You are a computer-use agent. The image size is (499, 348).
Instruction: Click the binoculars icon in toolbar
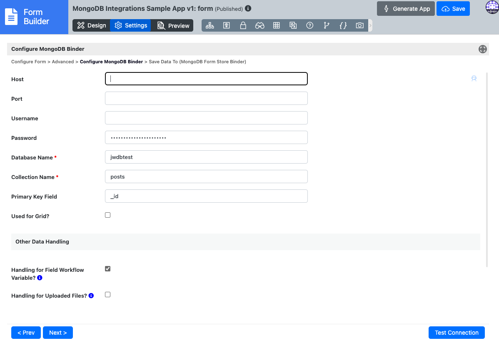[x=260, y=25]
